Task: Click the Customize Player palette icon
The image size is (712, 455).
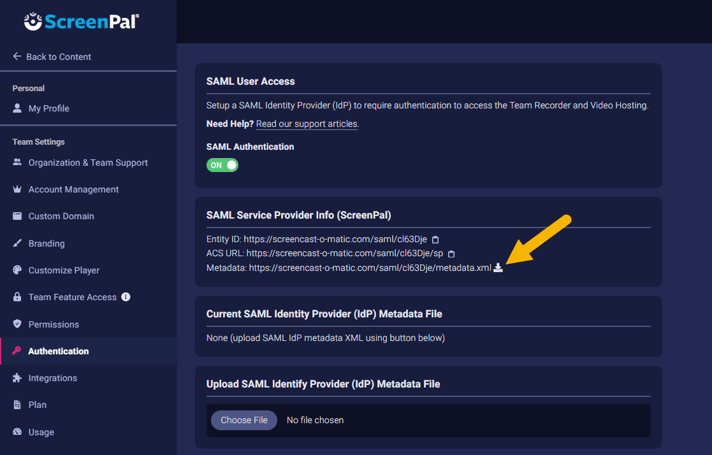Action: tap(17, 270)
